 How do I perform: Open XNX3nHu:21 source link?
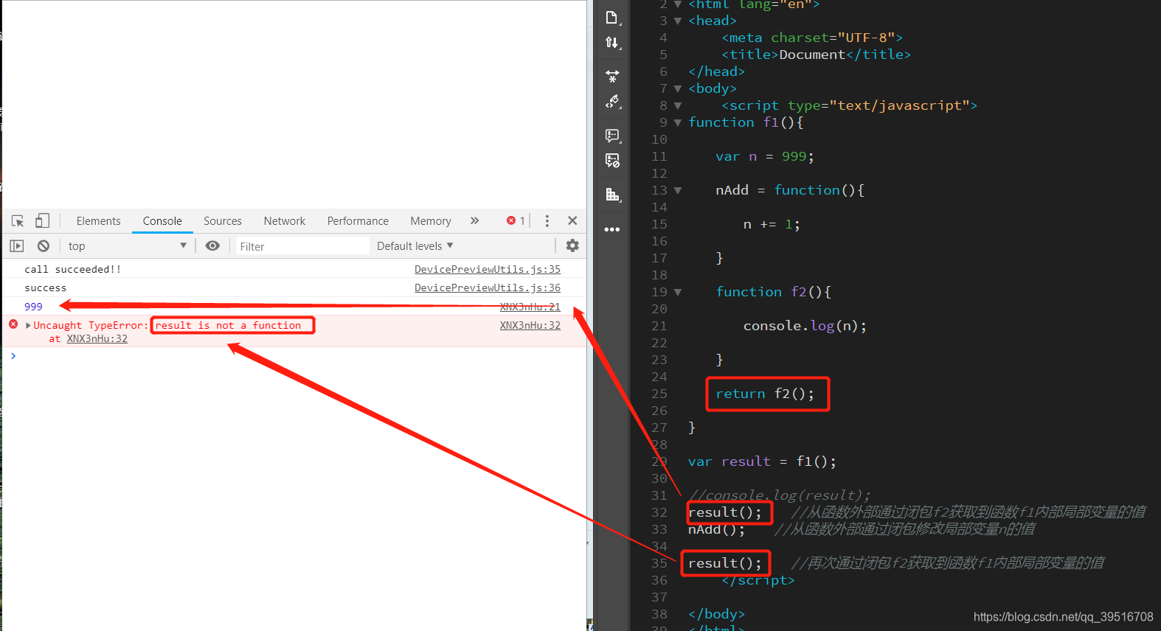pyautogui.click(x=530, y=307)
